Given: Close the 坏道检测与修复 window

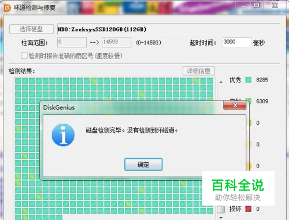Looking at the screenshot, I should pos(275,5).
